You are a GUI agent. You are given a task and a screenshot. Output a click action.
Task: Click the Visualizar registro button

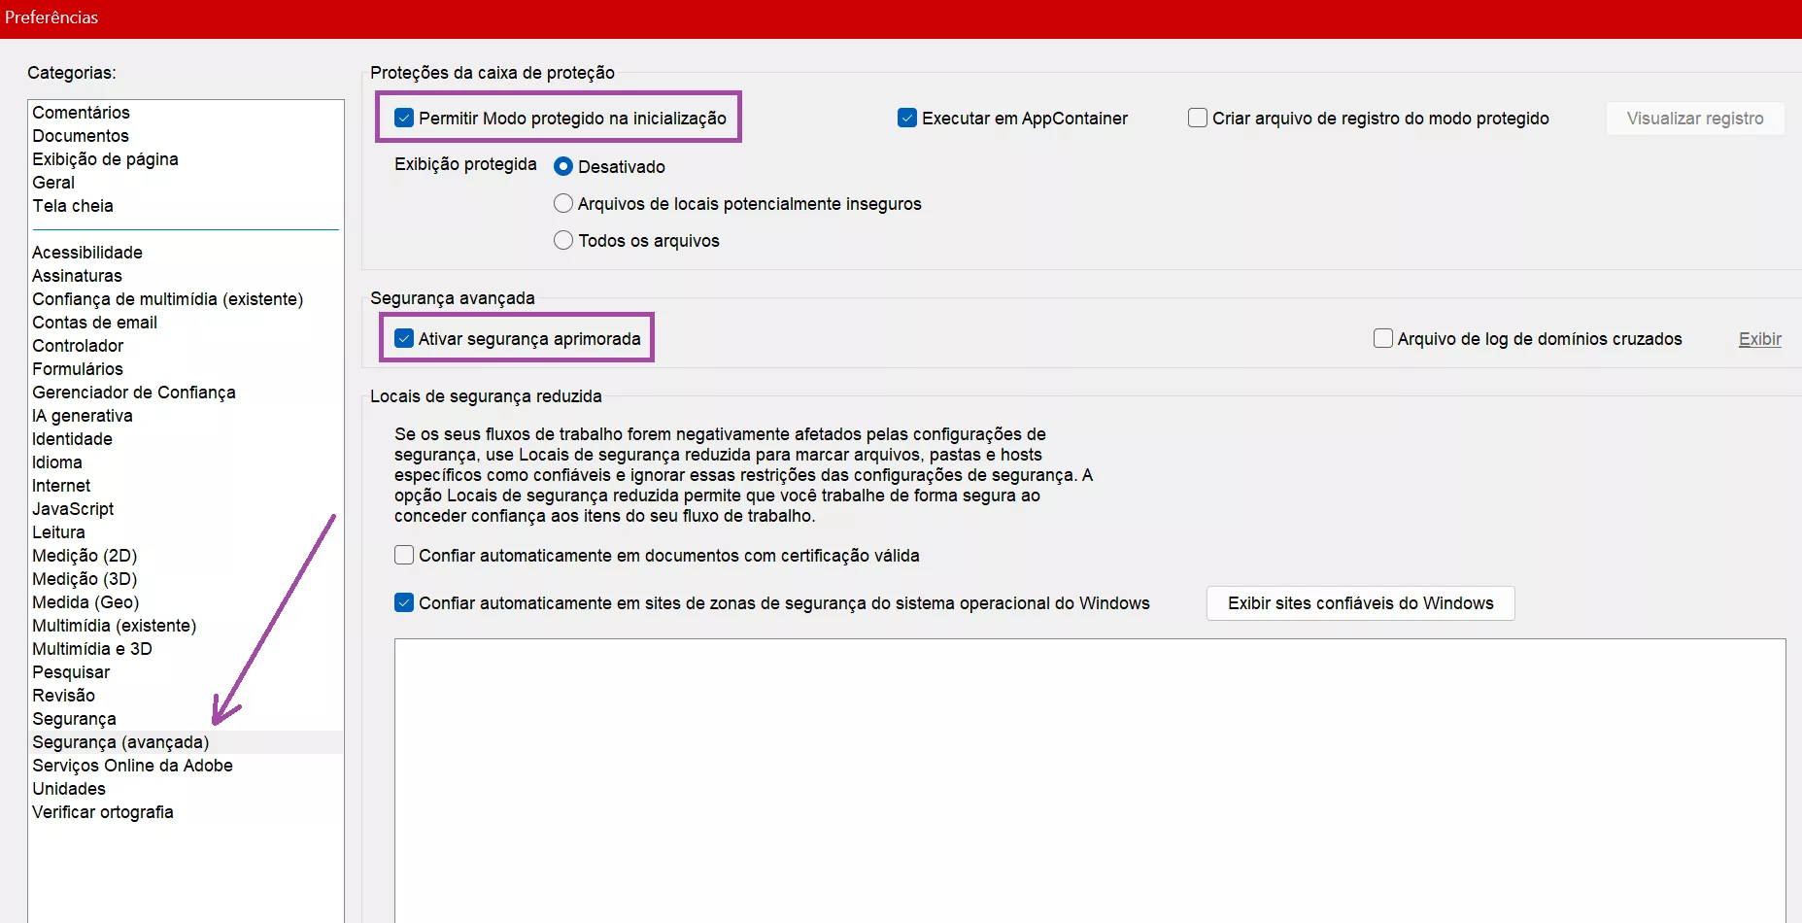tap(1694, 118)
